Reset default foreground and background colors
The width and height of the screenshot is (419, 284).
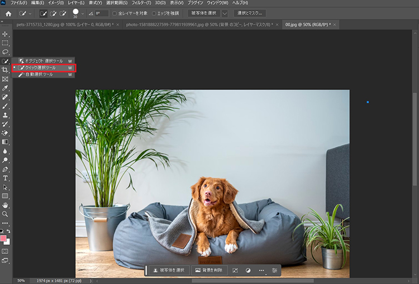[2, 231]
